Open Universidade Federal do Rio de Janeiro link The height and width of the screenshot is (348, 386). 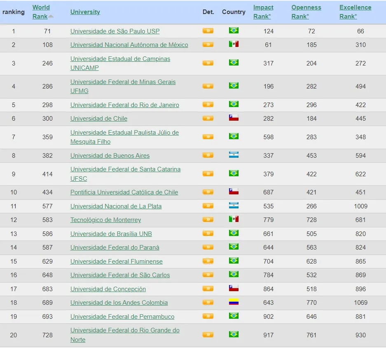(x=124, y=105)
